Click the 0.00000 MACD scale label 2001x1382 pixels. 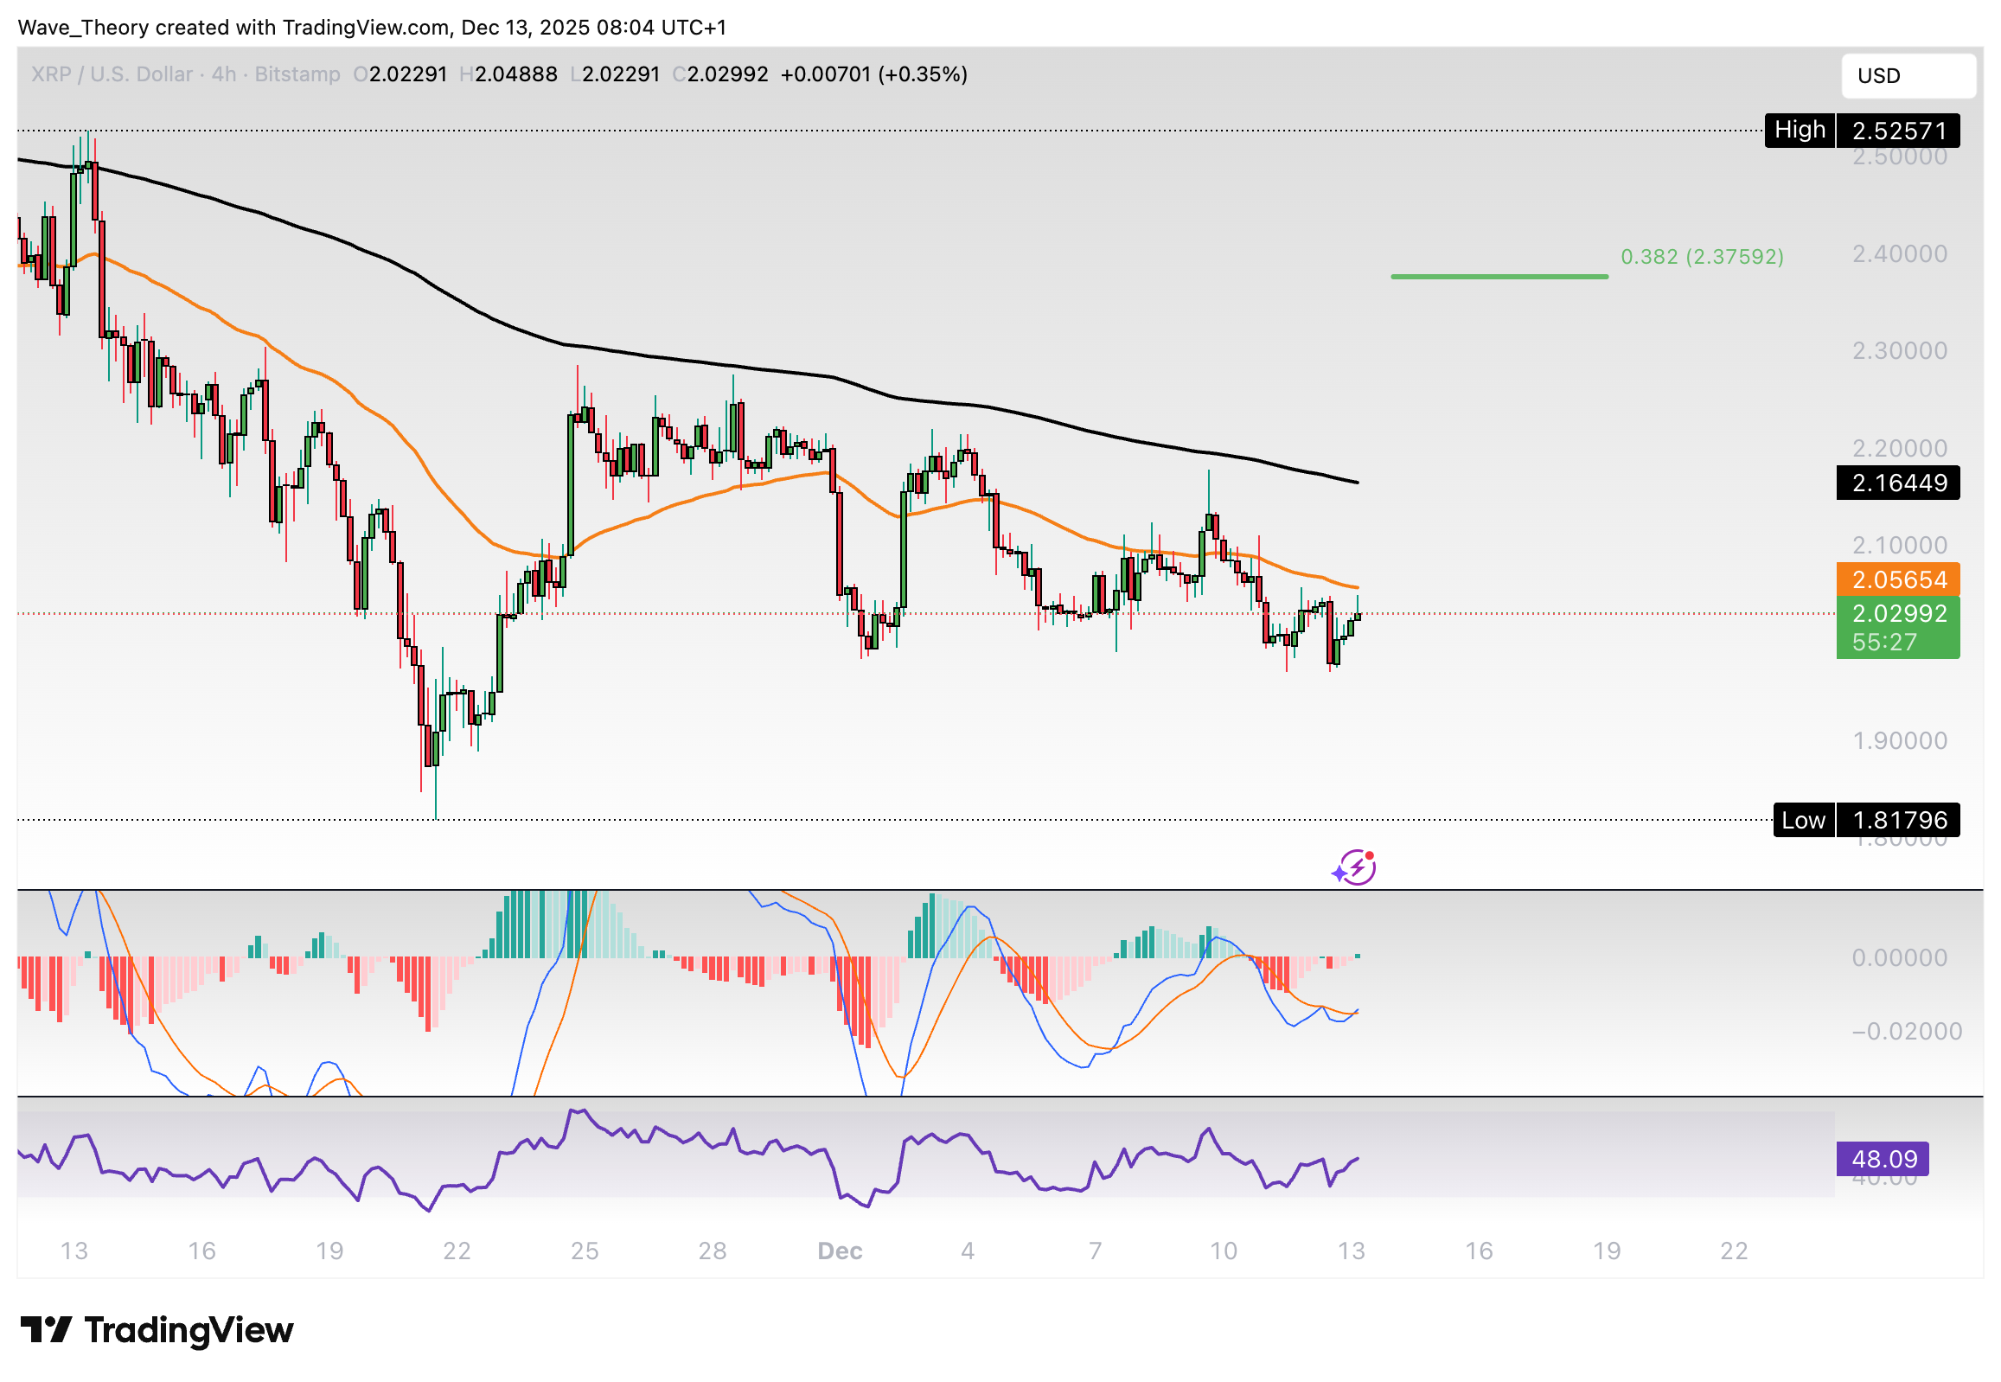pos(1899,957)
